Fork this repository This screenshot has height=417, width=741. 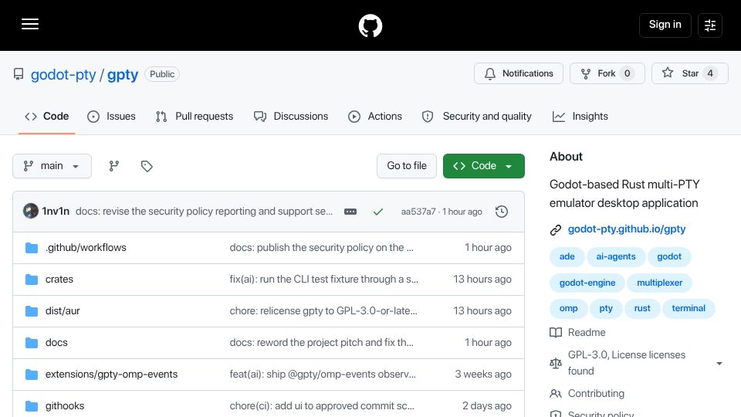tap(607, 73)
